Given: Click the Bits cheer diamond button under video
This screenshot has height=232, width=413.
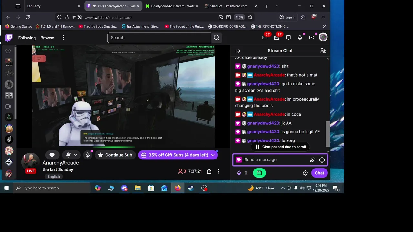Looking at the screenshot, I should (88, 155).
